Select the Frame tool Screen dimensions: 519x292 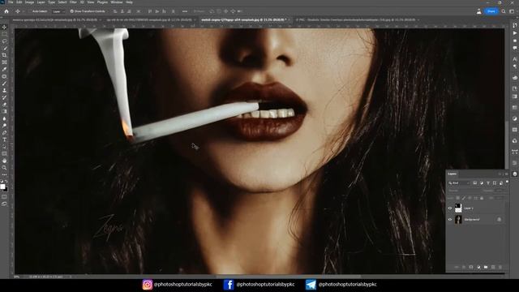[4, 62]
